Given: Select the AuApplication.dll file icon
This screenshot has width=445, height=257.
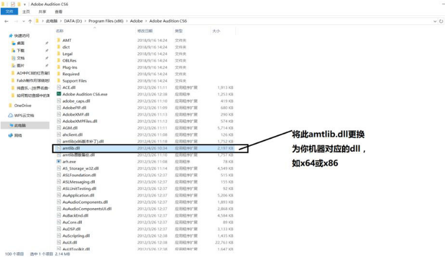Looking at the screenshot, I should tap(59, 195).
